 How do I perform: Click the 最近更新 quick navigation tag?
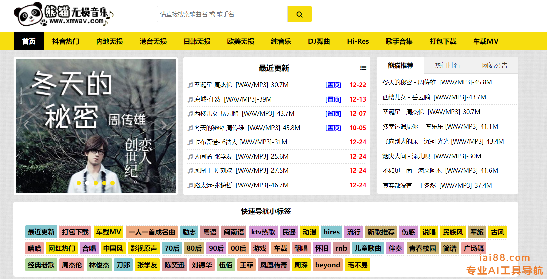pos(41,232)
